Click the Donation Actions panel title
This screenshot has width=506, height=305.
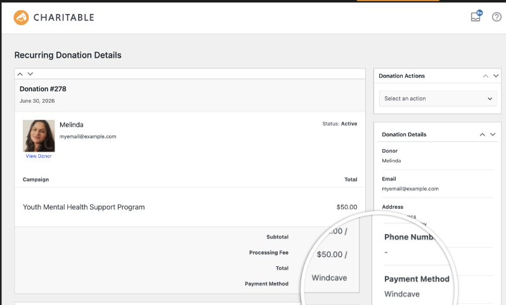tap(402, 76)
